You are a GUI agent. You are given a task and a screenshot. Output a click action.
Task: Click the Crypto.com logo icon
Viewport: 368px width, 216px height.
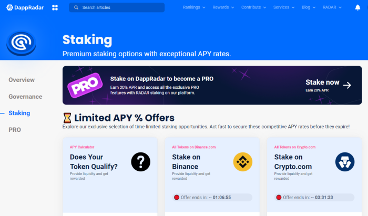pos(345,162)
